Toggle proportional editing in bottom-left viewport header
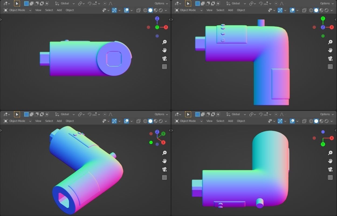Screen dimensions: 337x216 click(105, 114)
